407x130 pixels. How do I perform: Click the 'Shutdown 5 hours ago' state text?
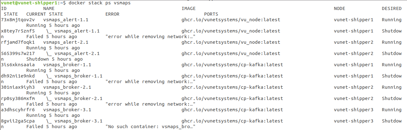[x=55, y=59]
